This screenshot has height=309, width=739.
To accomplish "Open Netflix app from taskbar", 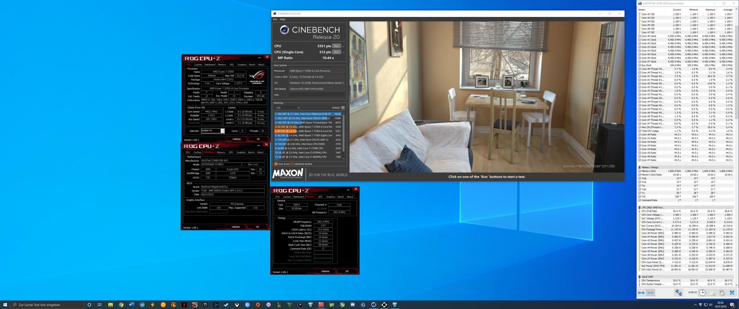I will pos(184,305).
